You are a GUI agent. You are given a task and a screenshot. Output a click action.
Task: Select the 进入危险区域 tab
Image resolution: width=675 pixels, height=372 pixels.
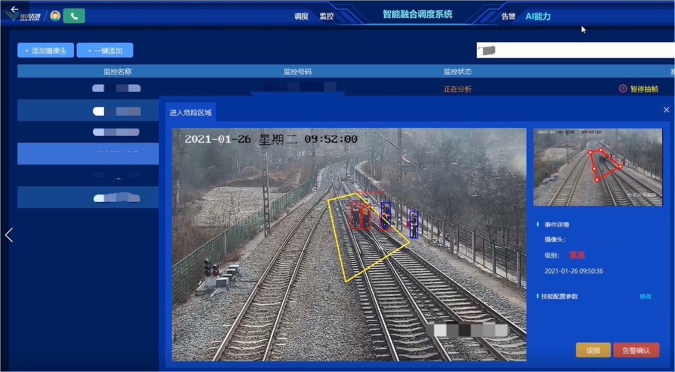pyautogui.click(x=191, y=113)
